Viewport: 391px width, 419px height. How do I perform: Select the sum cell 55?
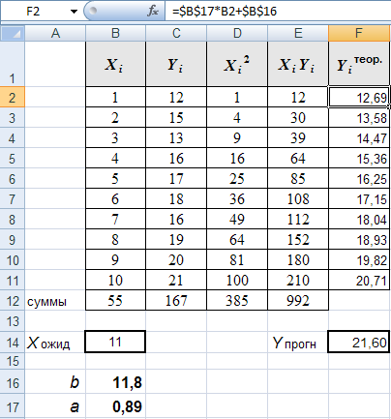(115, 301)
